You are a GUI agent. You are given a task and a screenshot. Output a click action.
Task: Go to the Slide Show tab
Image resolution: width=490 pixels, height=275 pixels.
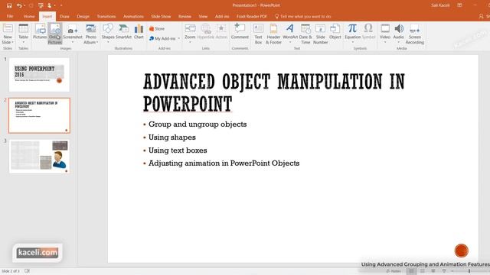pyautogui.click(x=161, y=16)
